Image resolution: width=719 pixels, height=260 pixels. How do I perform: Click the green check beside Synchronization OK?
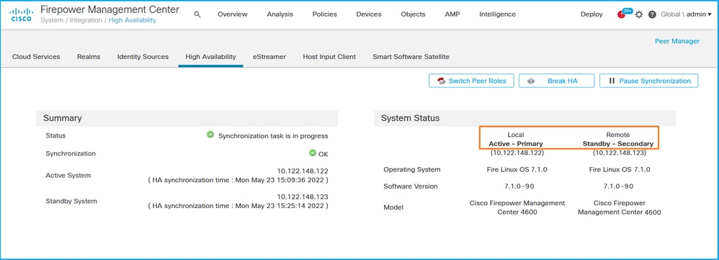(x=313, y=153)
